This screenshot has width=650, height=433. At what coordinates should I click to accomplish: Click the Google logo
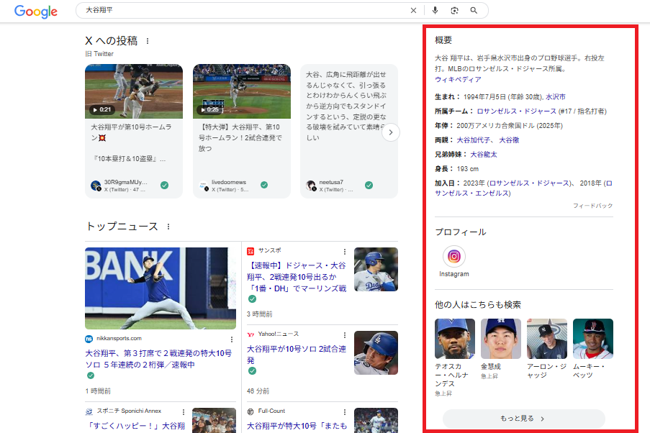36,12
